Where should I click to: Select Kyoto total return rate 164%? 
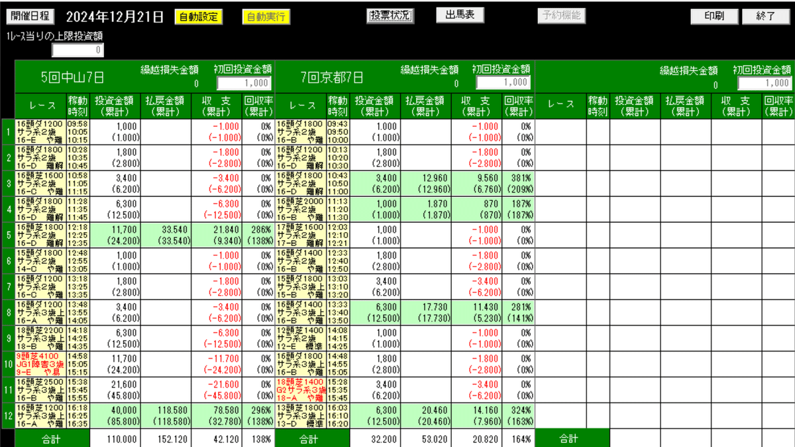click(x=518, y=438)
